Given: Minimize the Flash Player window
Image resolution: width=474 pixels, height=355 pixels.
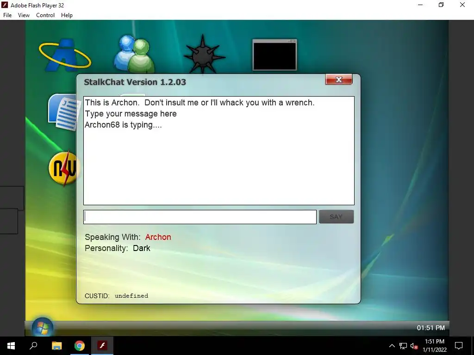Looking at the screenshot, I should tap(420, 5).
